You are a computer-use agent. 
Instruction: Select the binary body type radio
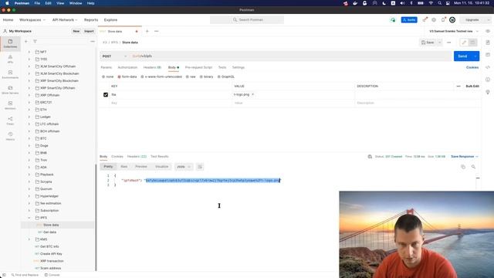201,76
